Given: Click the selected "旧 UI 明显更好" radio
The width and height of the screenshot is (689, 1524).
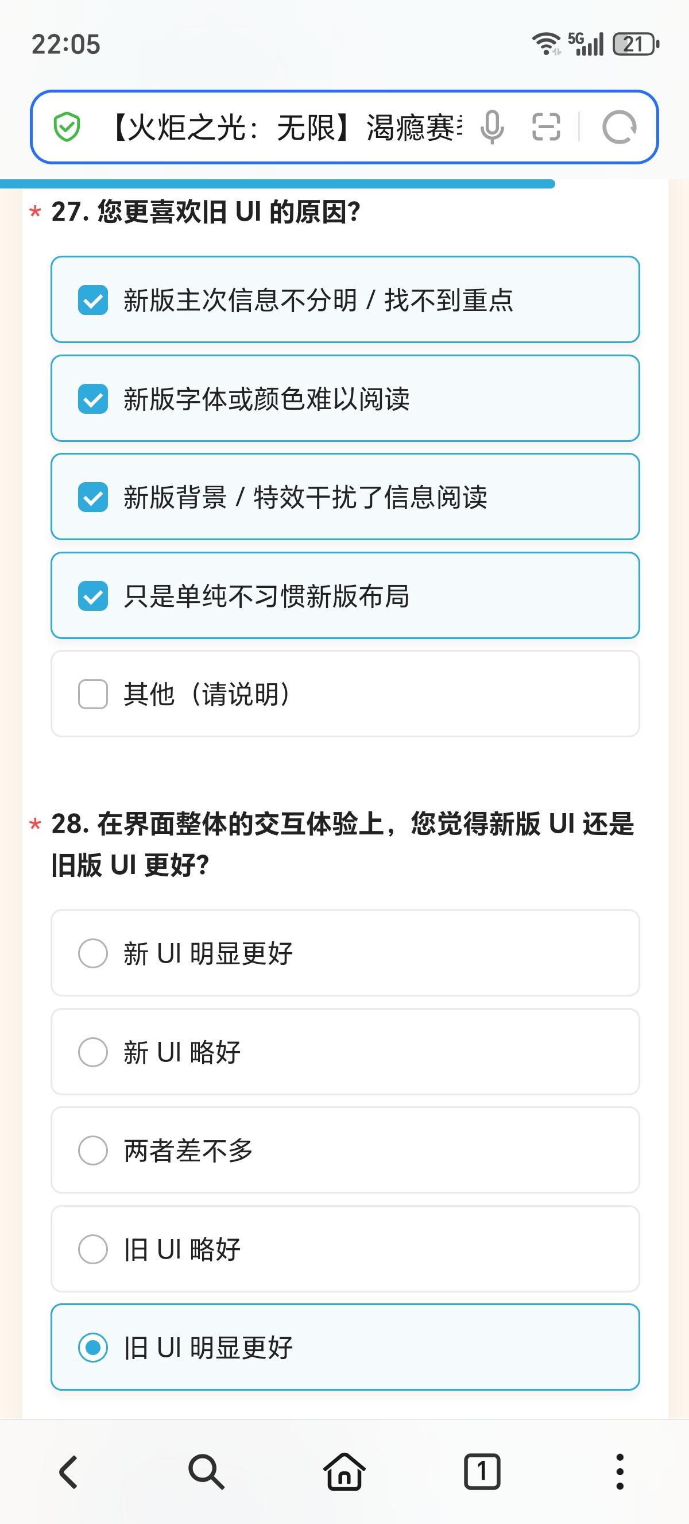Looking at the screenshot, I should tap(93, 1348).
